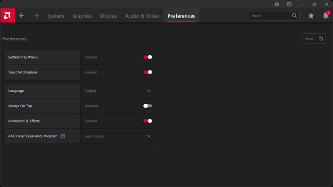
Task: Enable the Always On Top toggle
Action: pyautogui.click(x=148, y=106)
